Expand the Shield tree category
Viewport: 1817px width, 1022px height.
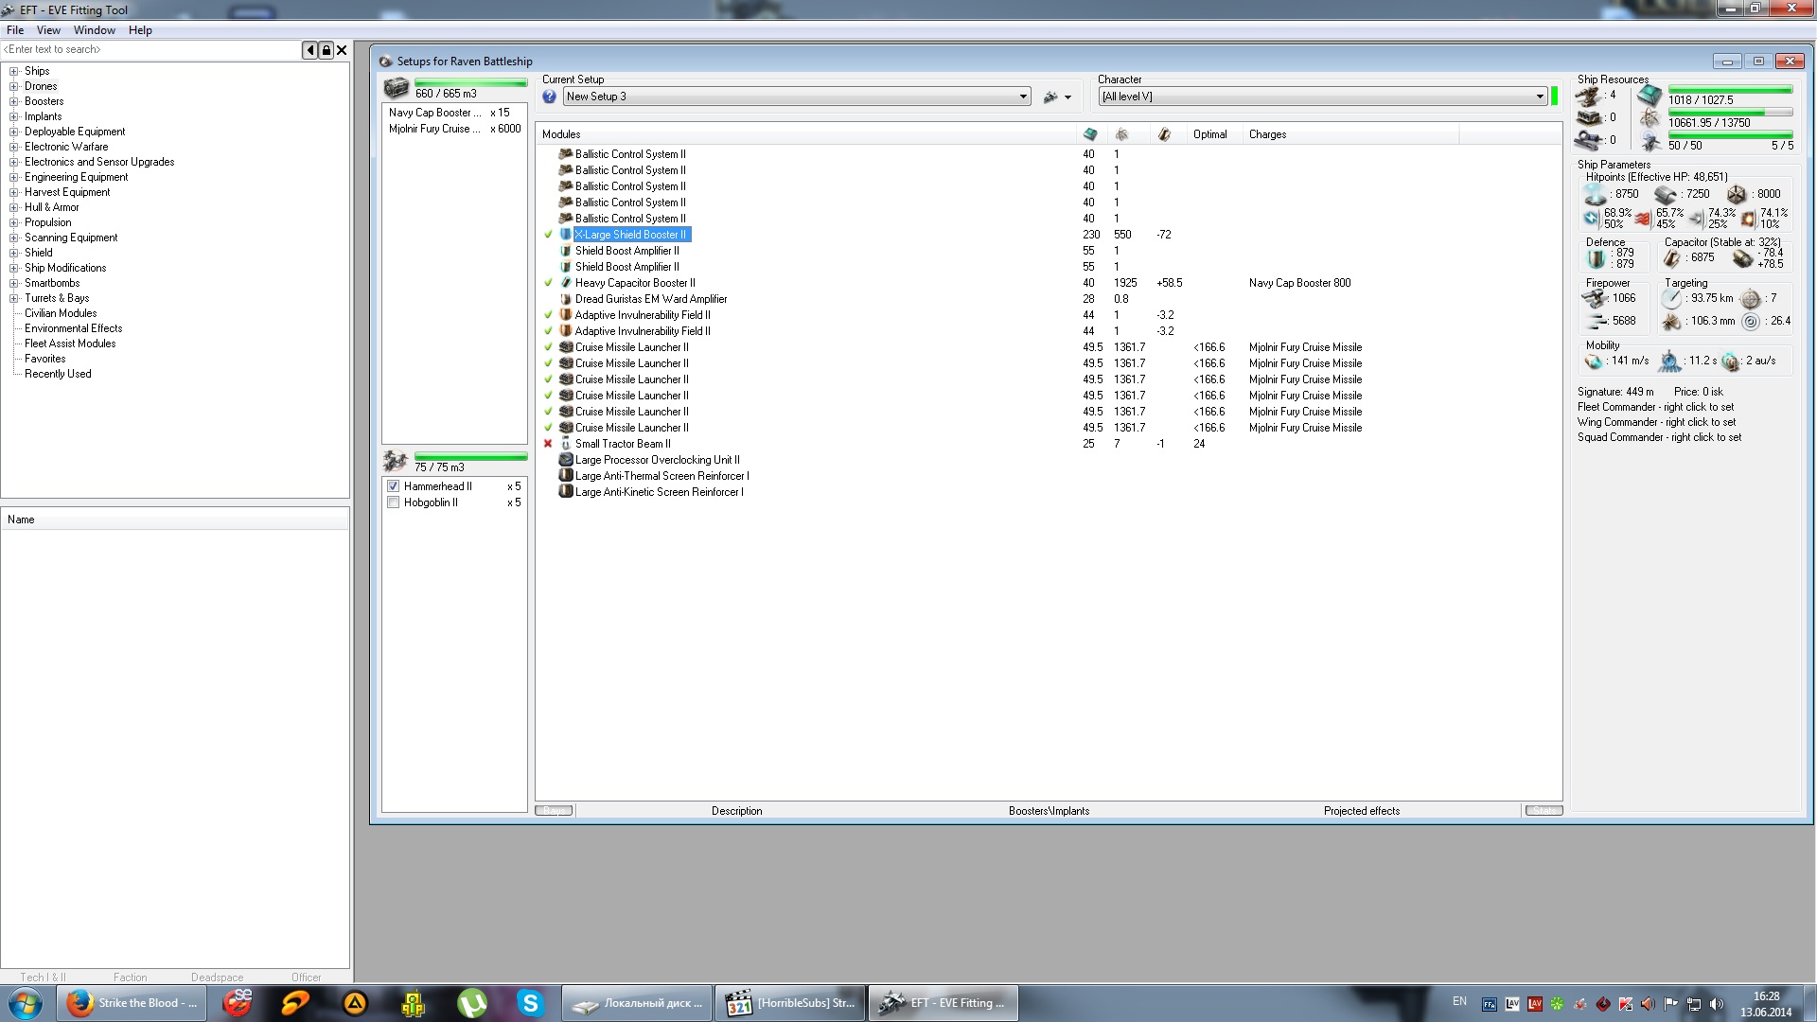pyautogui.click(x=14, y=253)
